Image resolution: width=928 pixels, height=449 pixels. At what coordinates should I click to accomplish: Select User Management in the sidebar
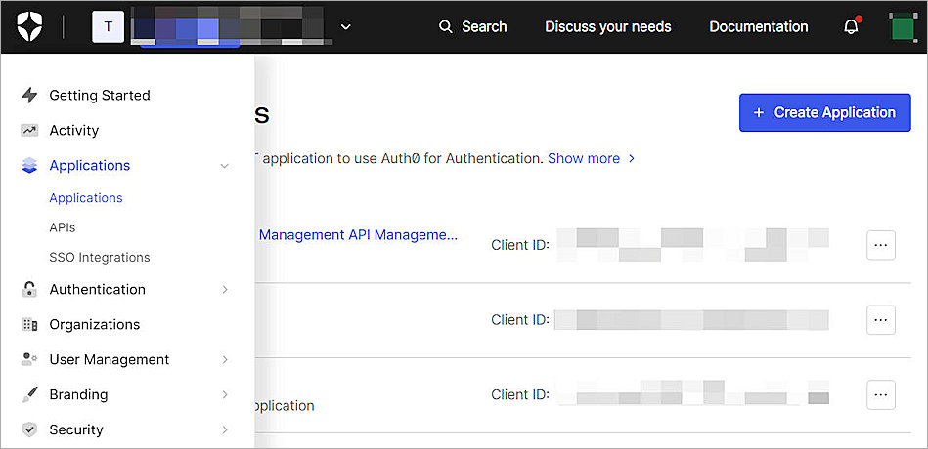pyautogui.click(x=110, y=360)
